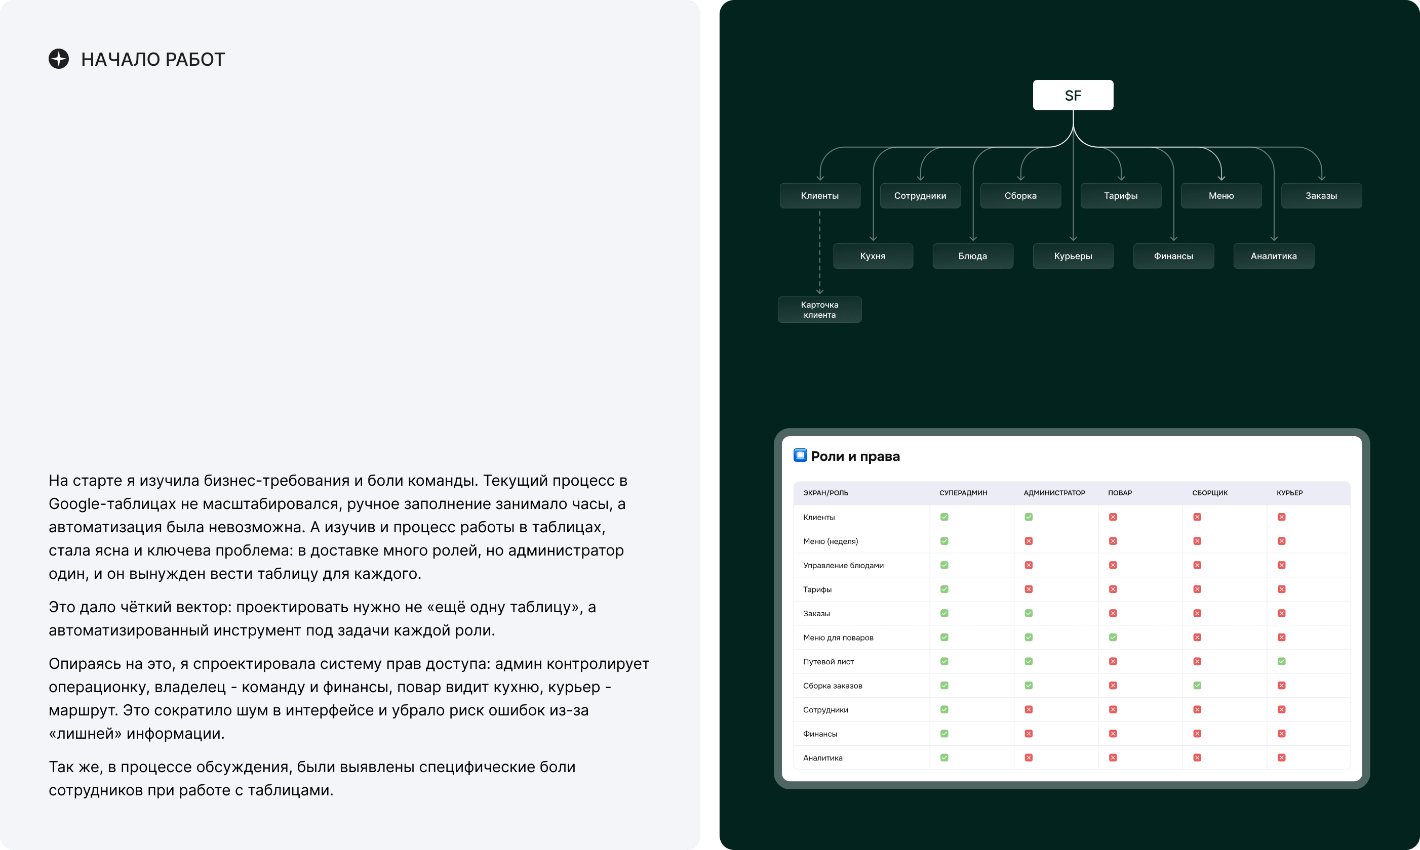This screenshot has width=1420, height=850.
Task: Collapse the Карточка клиента node
Action: click(x=819, y=309)
